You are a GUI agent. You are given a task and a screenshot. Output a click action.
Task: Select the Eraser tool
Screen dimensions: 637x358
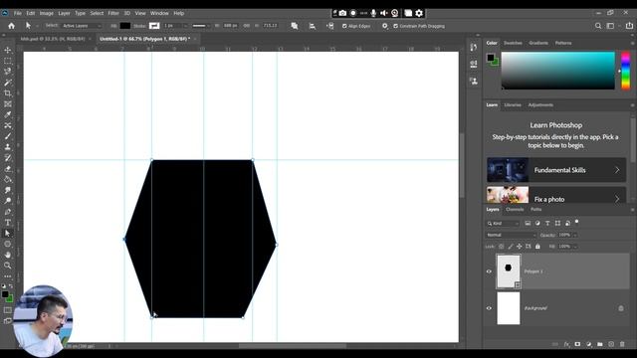tap(8, 168)
